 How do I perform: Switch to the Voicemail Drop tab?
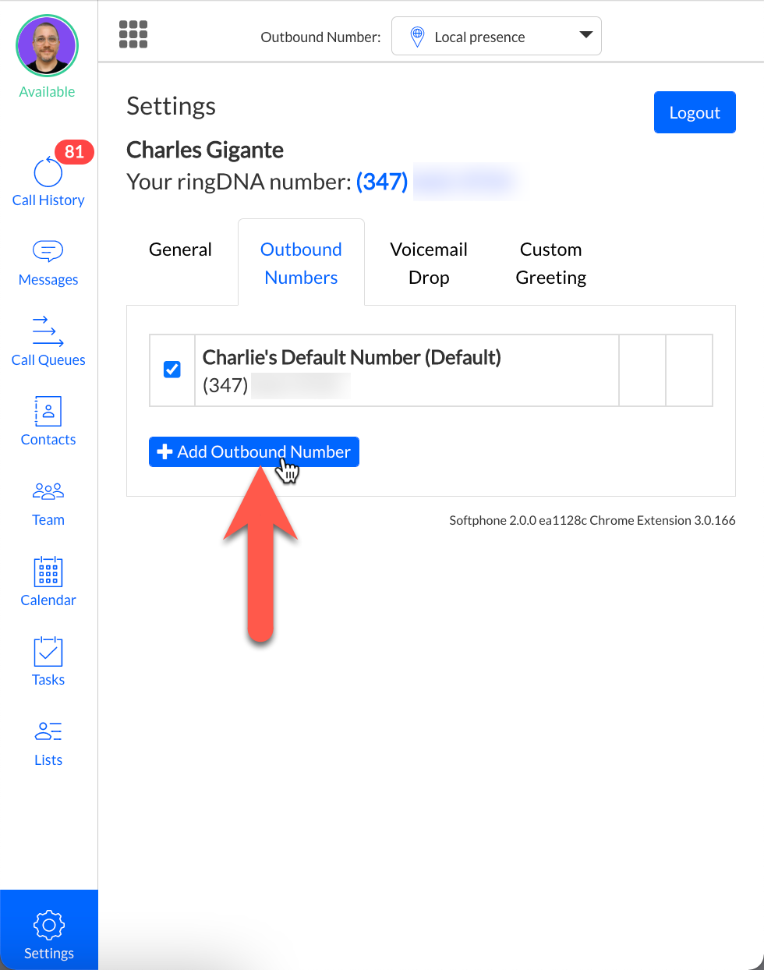(429, 263)
